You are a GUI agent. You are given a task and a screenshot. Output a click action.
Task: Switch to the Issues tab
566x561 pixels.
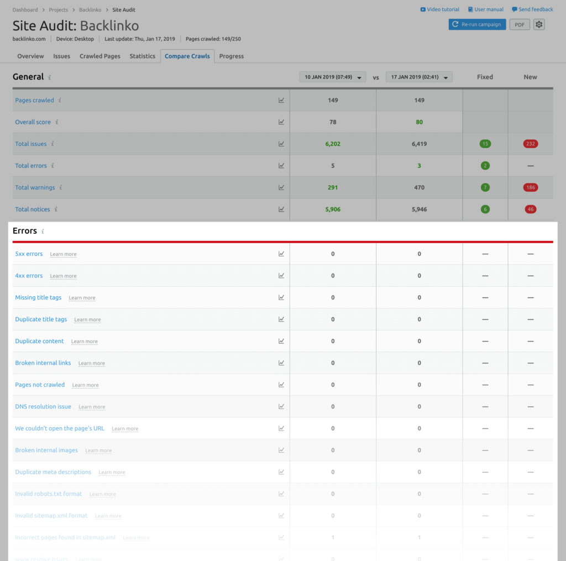pos(61,56)
